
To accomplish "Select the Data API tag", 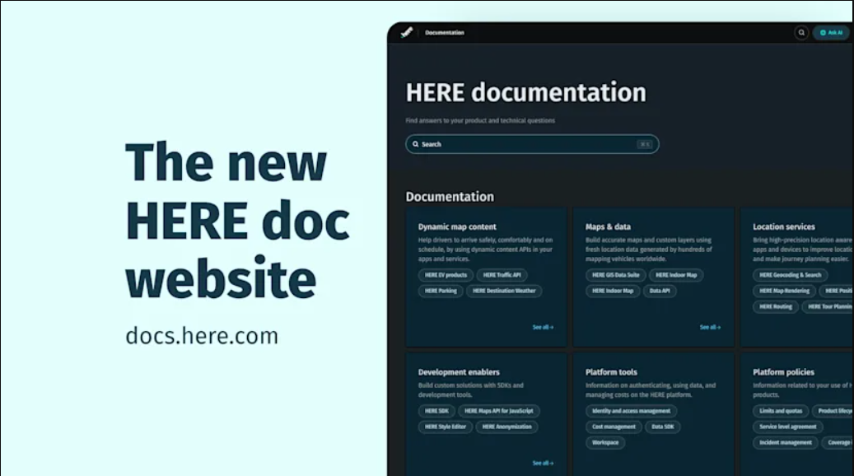I will [660, 291].
